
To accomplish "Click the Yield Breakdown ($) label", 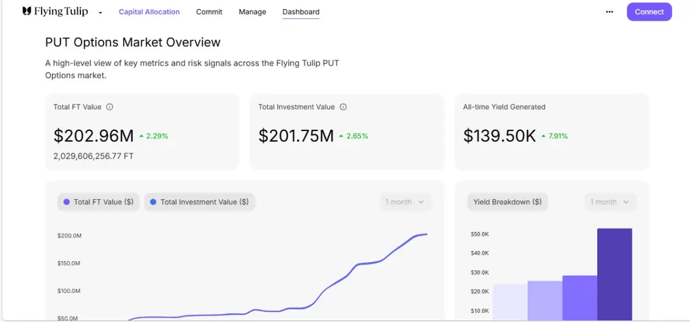I will (x=507, y=202).
